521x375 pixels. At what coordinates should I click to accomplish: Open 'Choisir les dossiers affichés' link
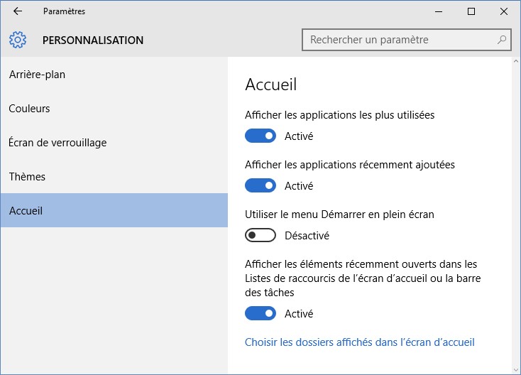click(359, 342)
